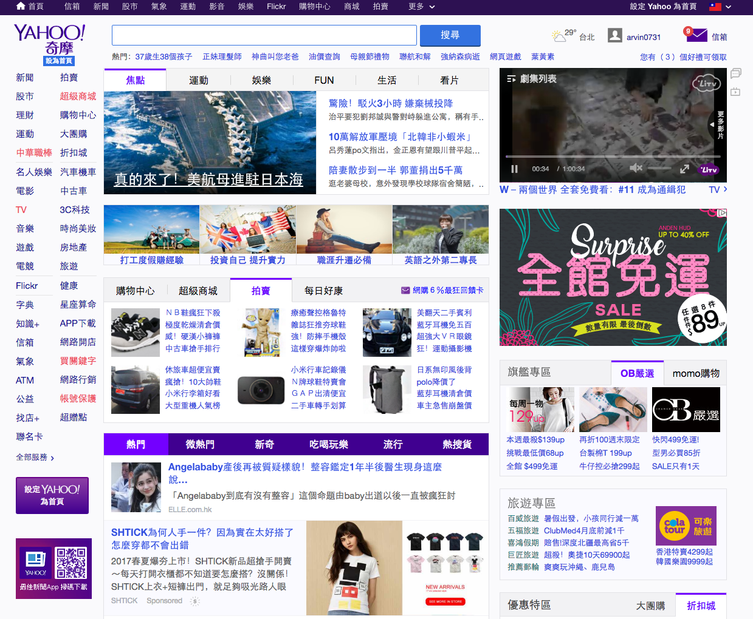Open trending topic 油價查詢

(x=325, y=56)
